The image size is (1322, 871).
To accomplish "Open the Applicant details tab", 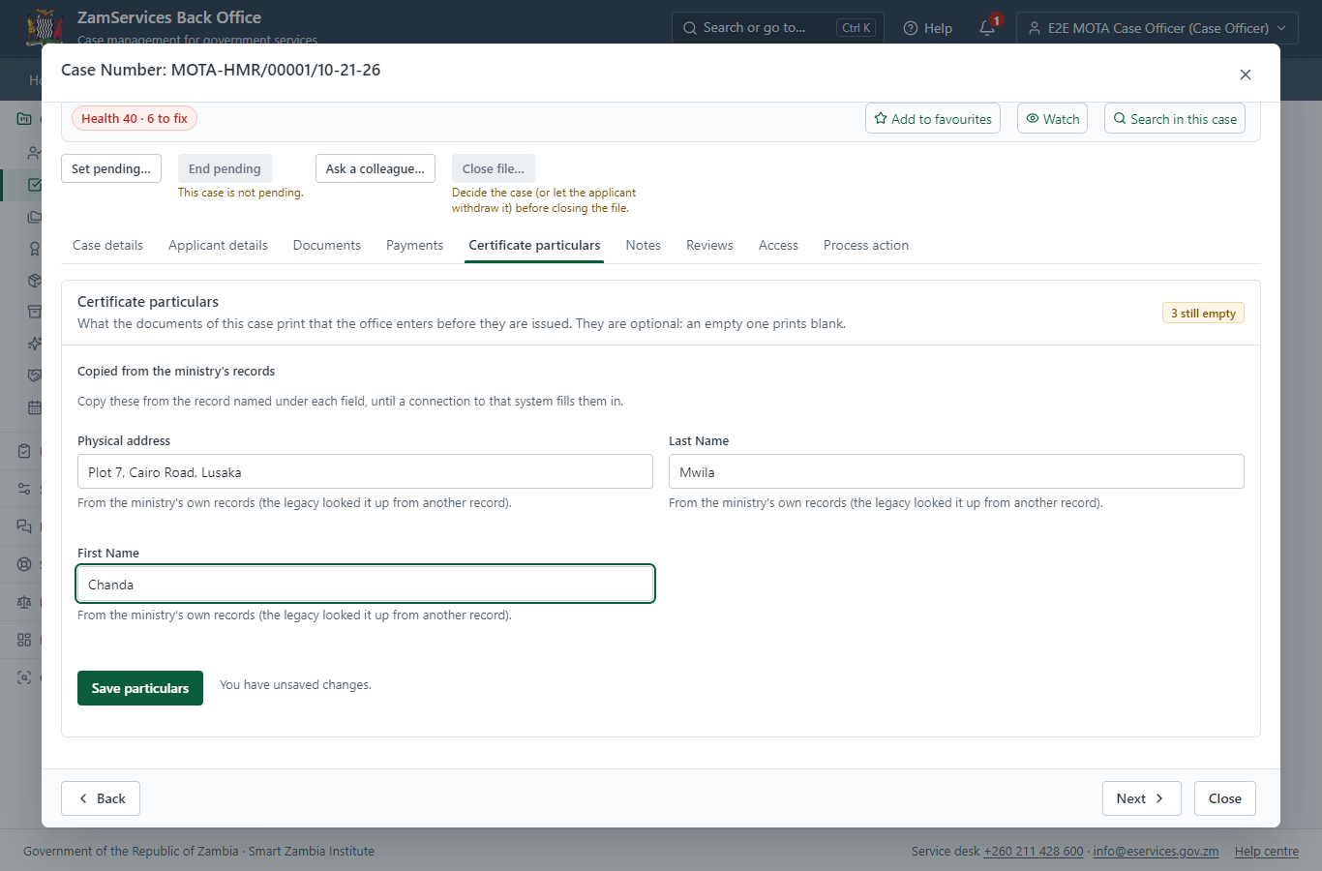I will coord(218,245).
